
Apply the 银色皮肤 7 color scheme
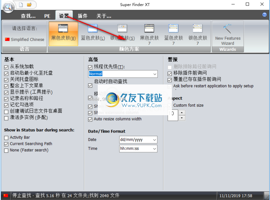(198, 34)
